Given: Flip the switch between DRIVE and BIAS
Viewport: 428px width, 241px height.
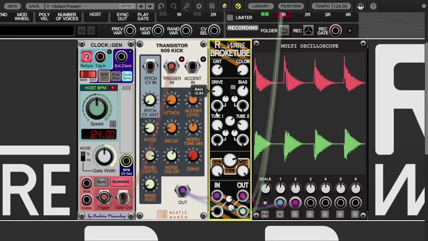Looking at the screenshot, I should coord(233,89).
